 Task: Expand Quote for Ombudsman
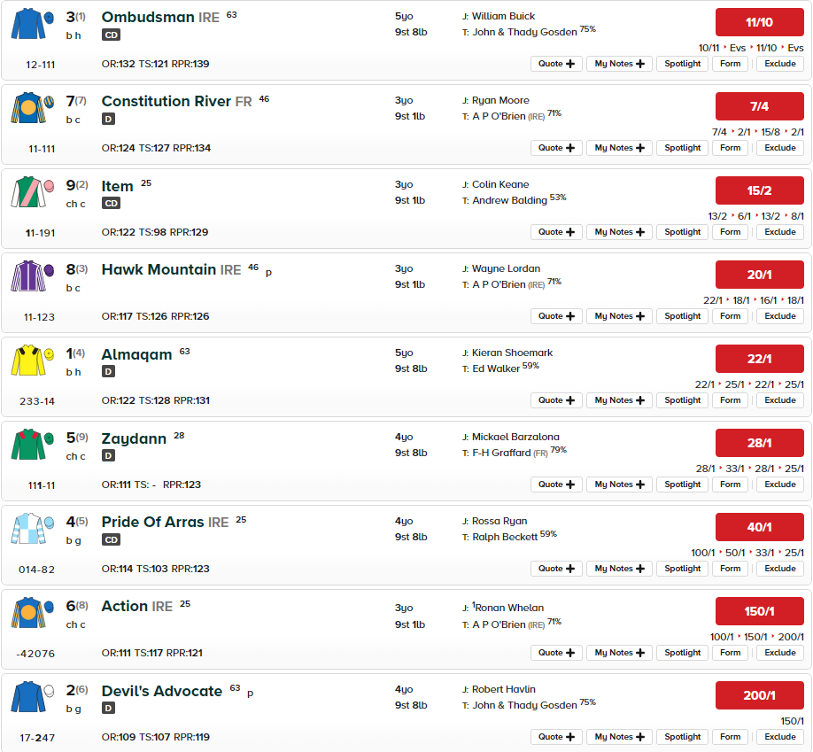(556, 64)
